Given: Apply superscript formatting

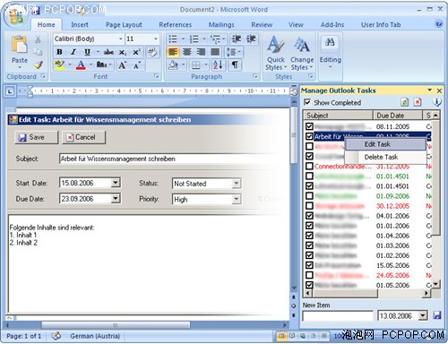Looking at the screenshot, I should click(136, 52).
